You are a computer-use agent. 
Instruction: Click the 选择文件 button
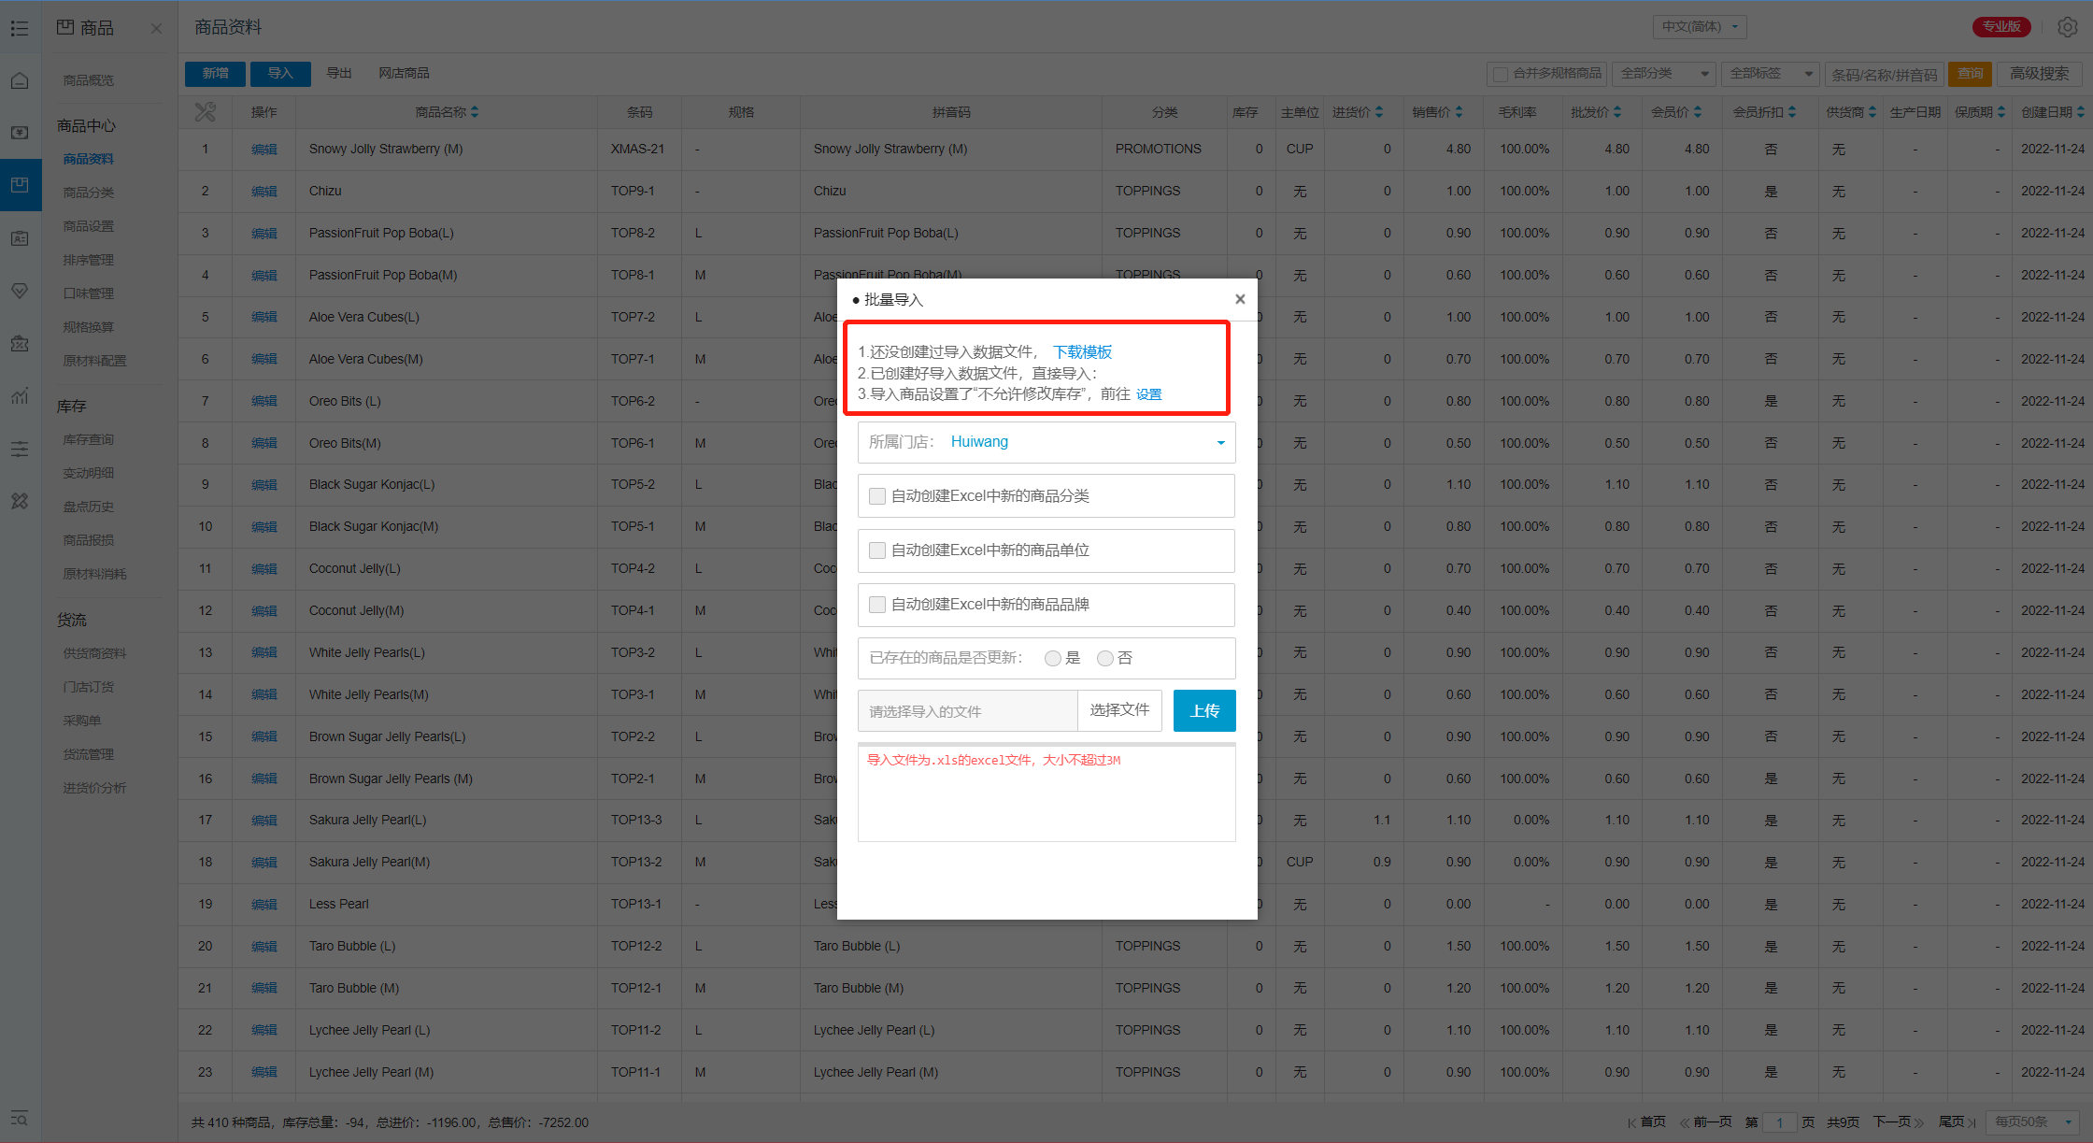coord(1119,710)
